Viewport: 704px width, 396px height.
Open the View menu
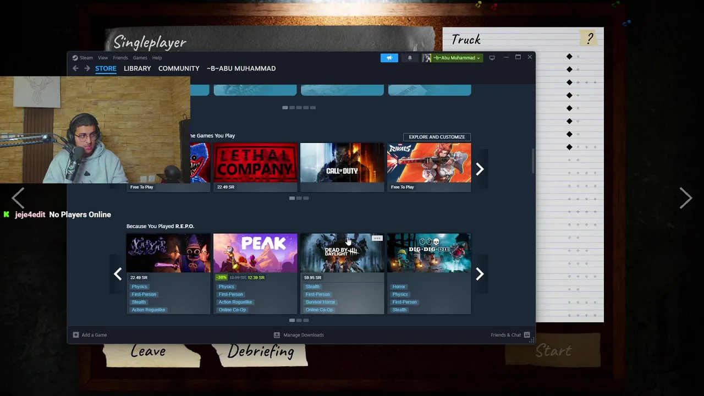click(103, 58)
